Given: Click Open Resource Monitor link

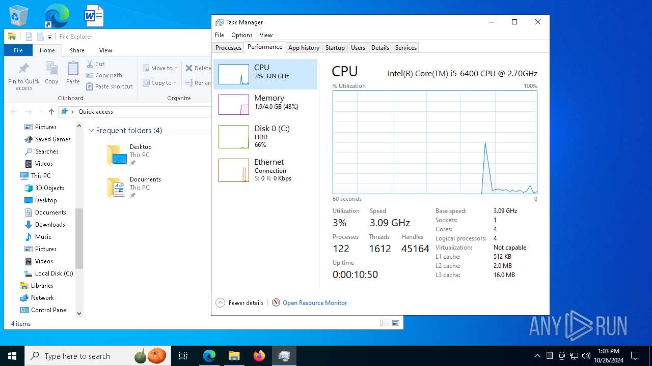Looking at the screenshot, I should 315,302.
